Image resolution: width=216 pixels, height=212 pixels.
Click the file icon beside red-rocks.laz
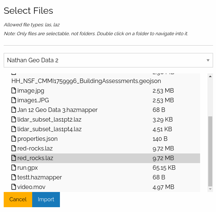pyautogui.click(x=13, y=148)
